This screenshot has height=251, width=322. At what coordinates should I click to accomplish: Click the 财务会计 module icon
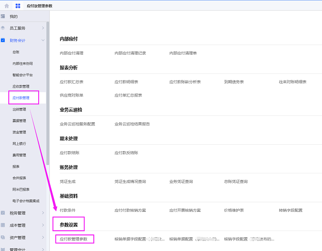click(3, 40)
